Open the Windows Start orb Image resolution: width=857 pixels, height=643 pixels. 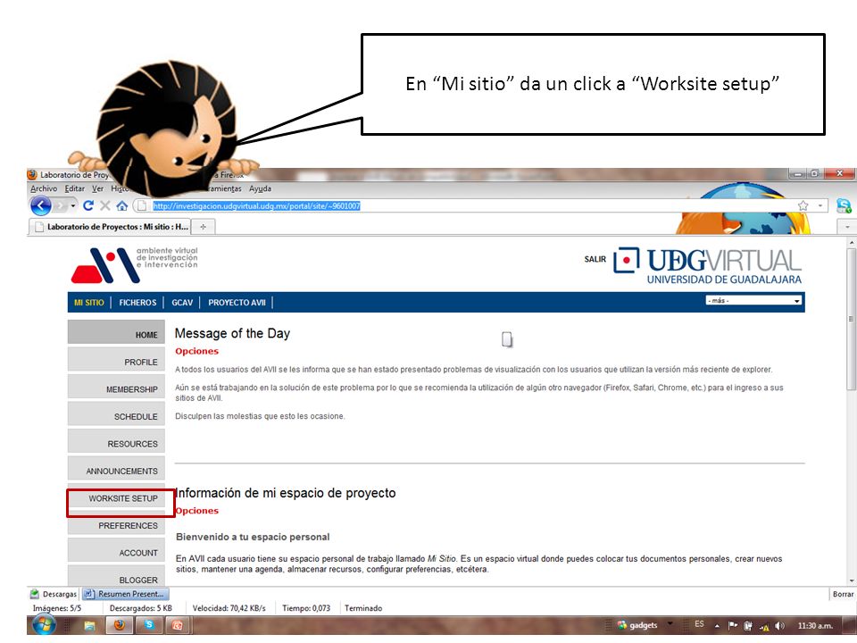[x=43, y=625]
